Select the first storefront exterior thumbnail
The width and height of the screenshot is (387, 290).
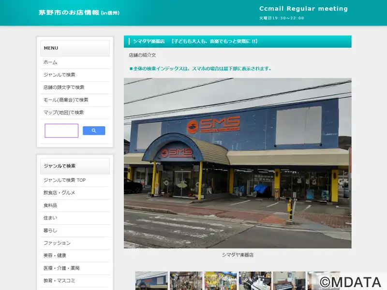coord(151,281)
